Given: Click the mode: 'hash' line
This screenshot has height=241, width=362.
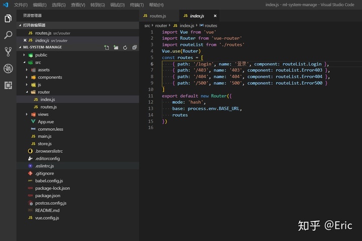Looking at the screenshot, I should click(189, 102).
